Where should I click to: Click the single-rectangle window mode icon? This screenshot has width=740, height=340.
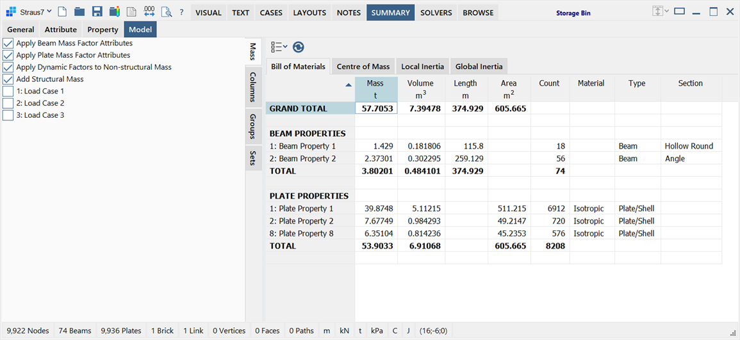pos(679,12)
